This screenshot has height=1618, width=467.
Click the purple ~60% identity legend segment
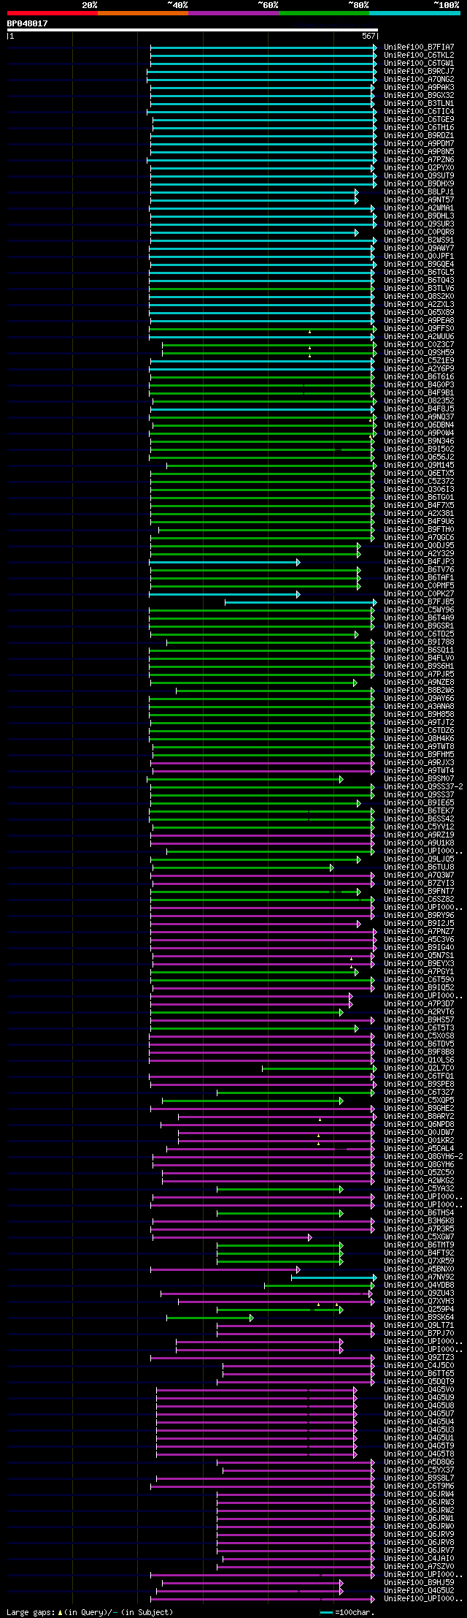point(233,13)
